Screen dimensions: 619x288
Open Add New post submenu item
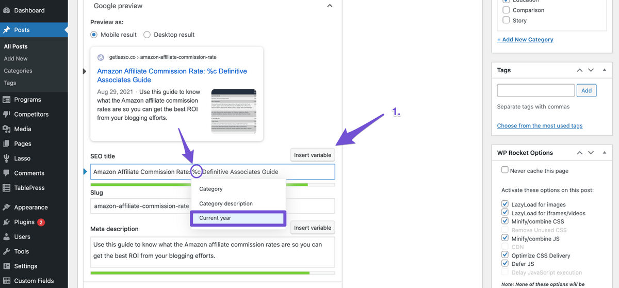tap(16, 59)
